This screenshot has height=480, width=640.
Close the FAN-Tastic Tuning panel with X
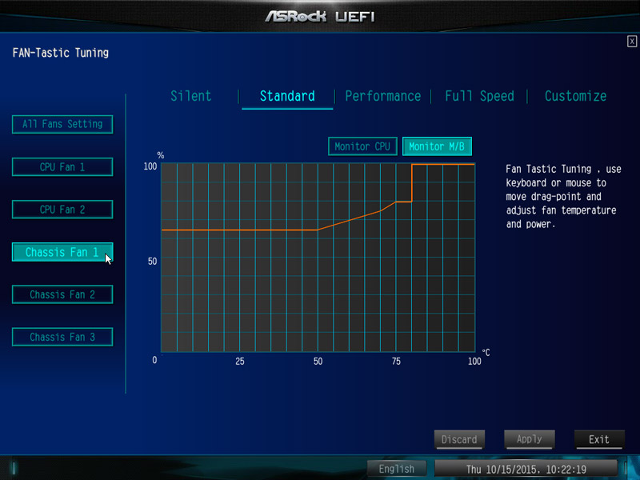632,42
